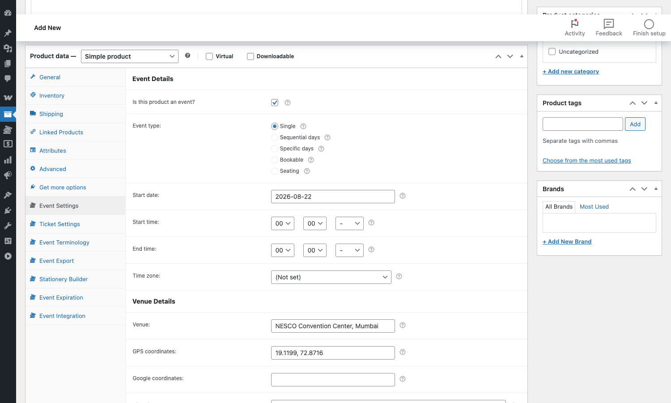Image resolution: width=671 pixels, height=403 pixels.
Task: Click 'Choose from the most used tags'
Action: click(587, 160)
